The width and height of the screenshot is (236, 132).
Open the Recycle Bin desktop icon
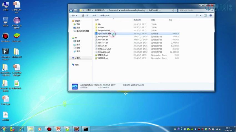click(5, 20)
